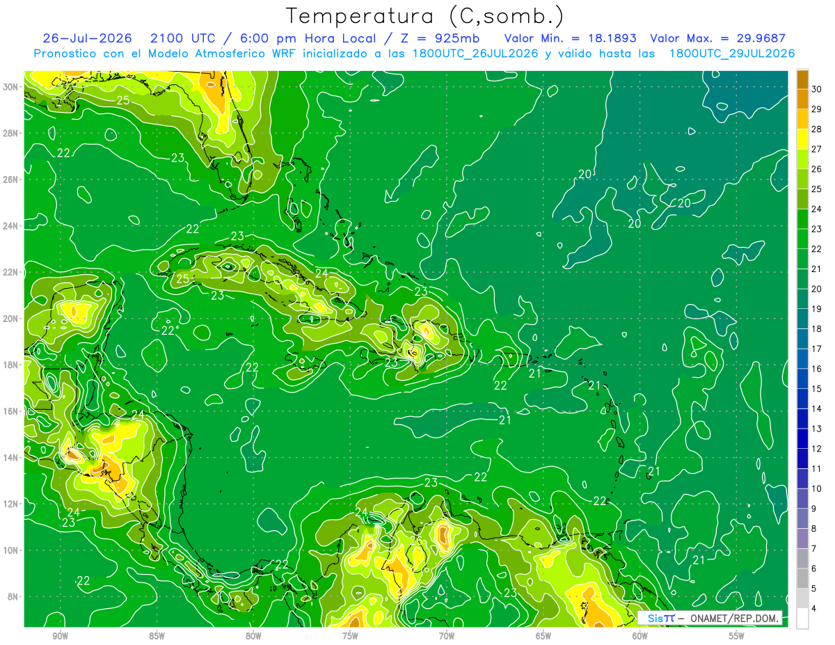Click the white color scale swatch below 4
Screen dimensions: 835x645
pos(803,619)
